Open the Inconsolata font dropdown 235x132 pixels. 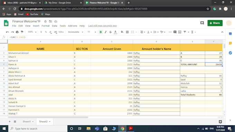(75, 32)
